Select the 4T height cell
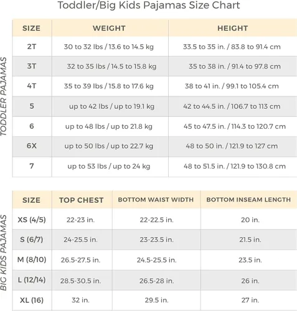The width and height of the screenshot is (297, 311). [232, 86]
